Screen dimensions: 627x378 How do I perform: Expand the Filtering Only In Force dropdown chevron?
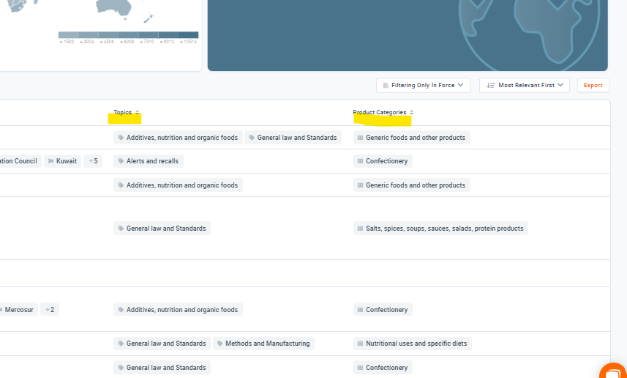461,86
